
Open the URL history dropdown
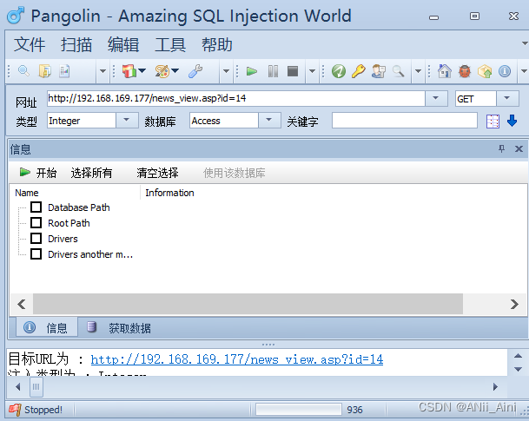(436, 98)
